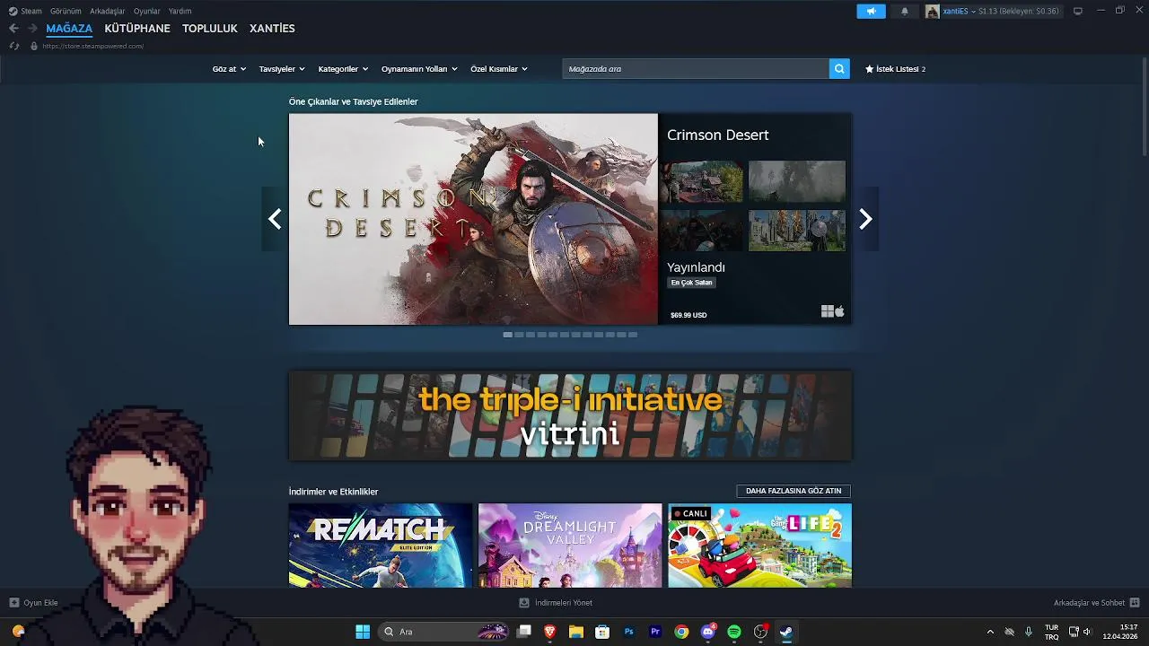This screenshot has width=1149, height=646.
Task: Open Microsoft Store from the taskbar
Action: [x=602, y=632]
